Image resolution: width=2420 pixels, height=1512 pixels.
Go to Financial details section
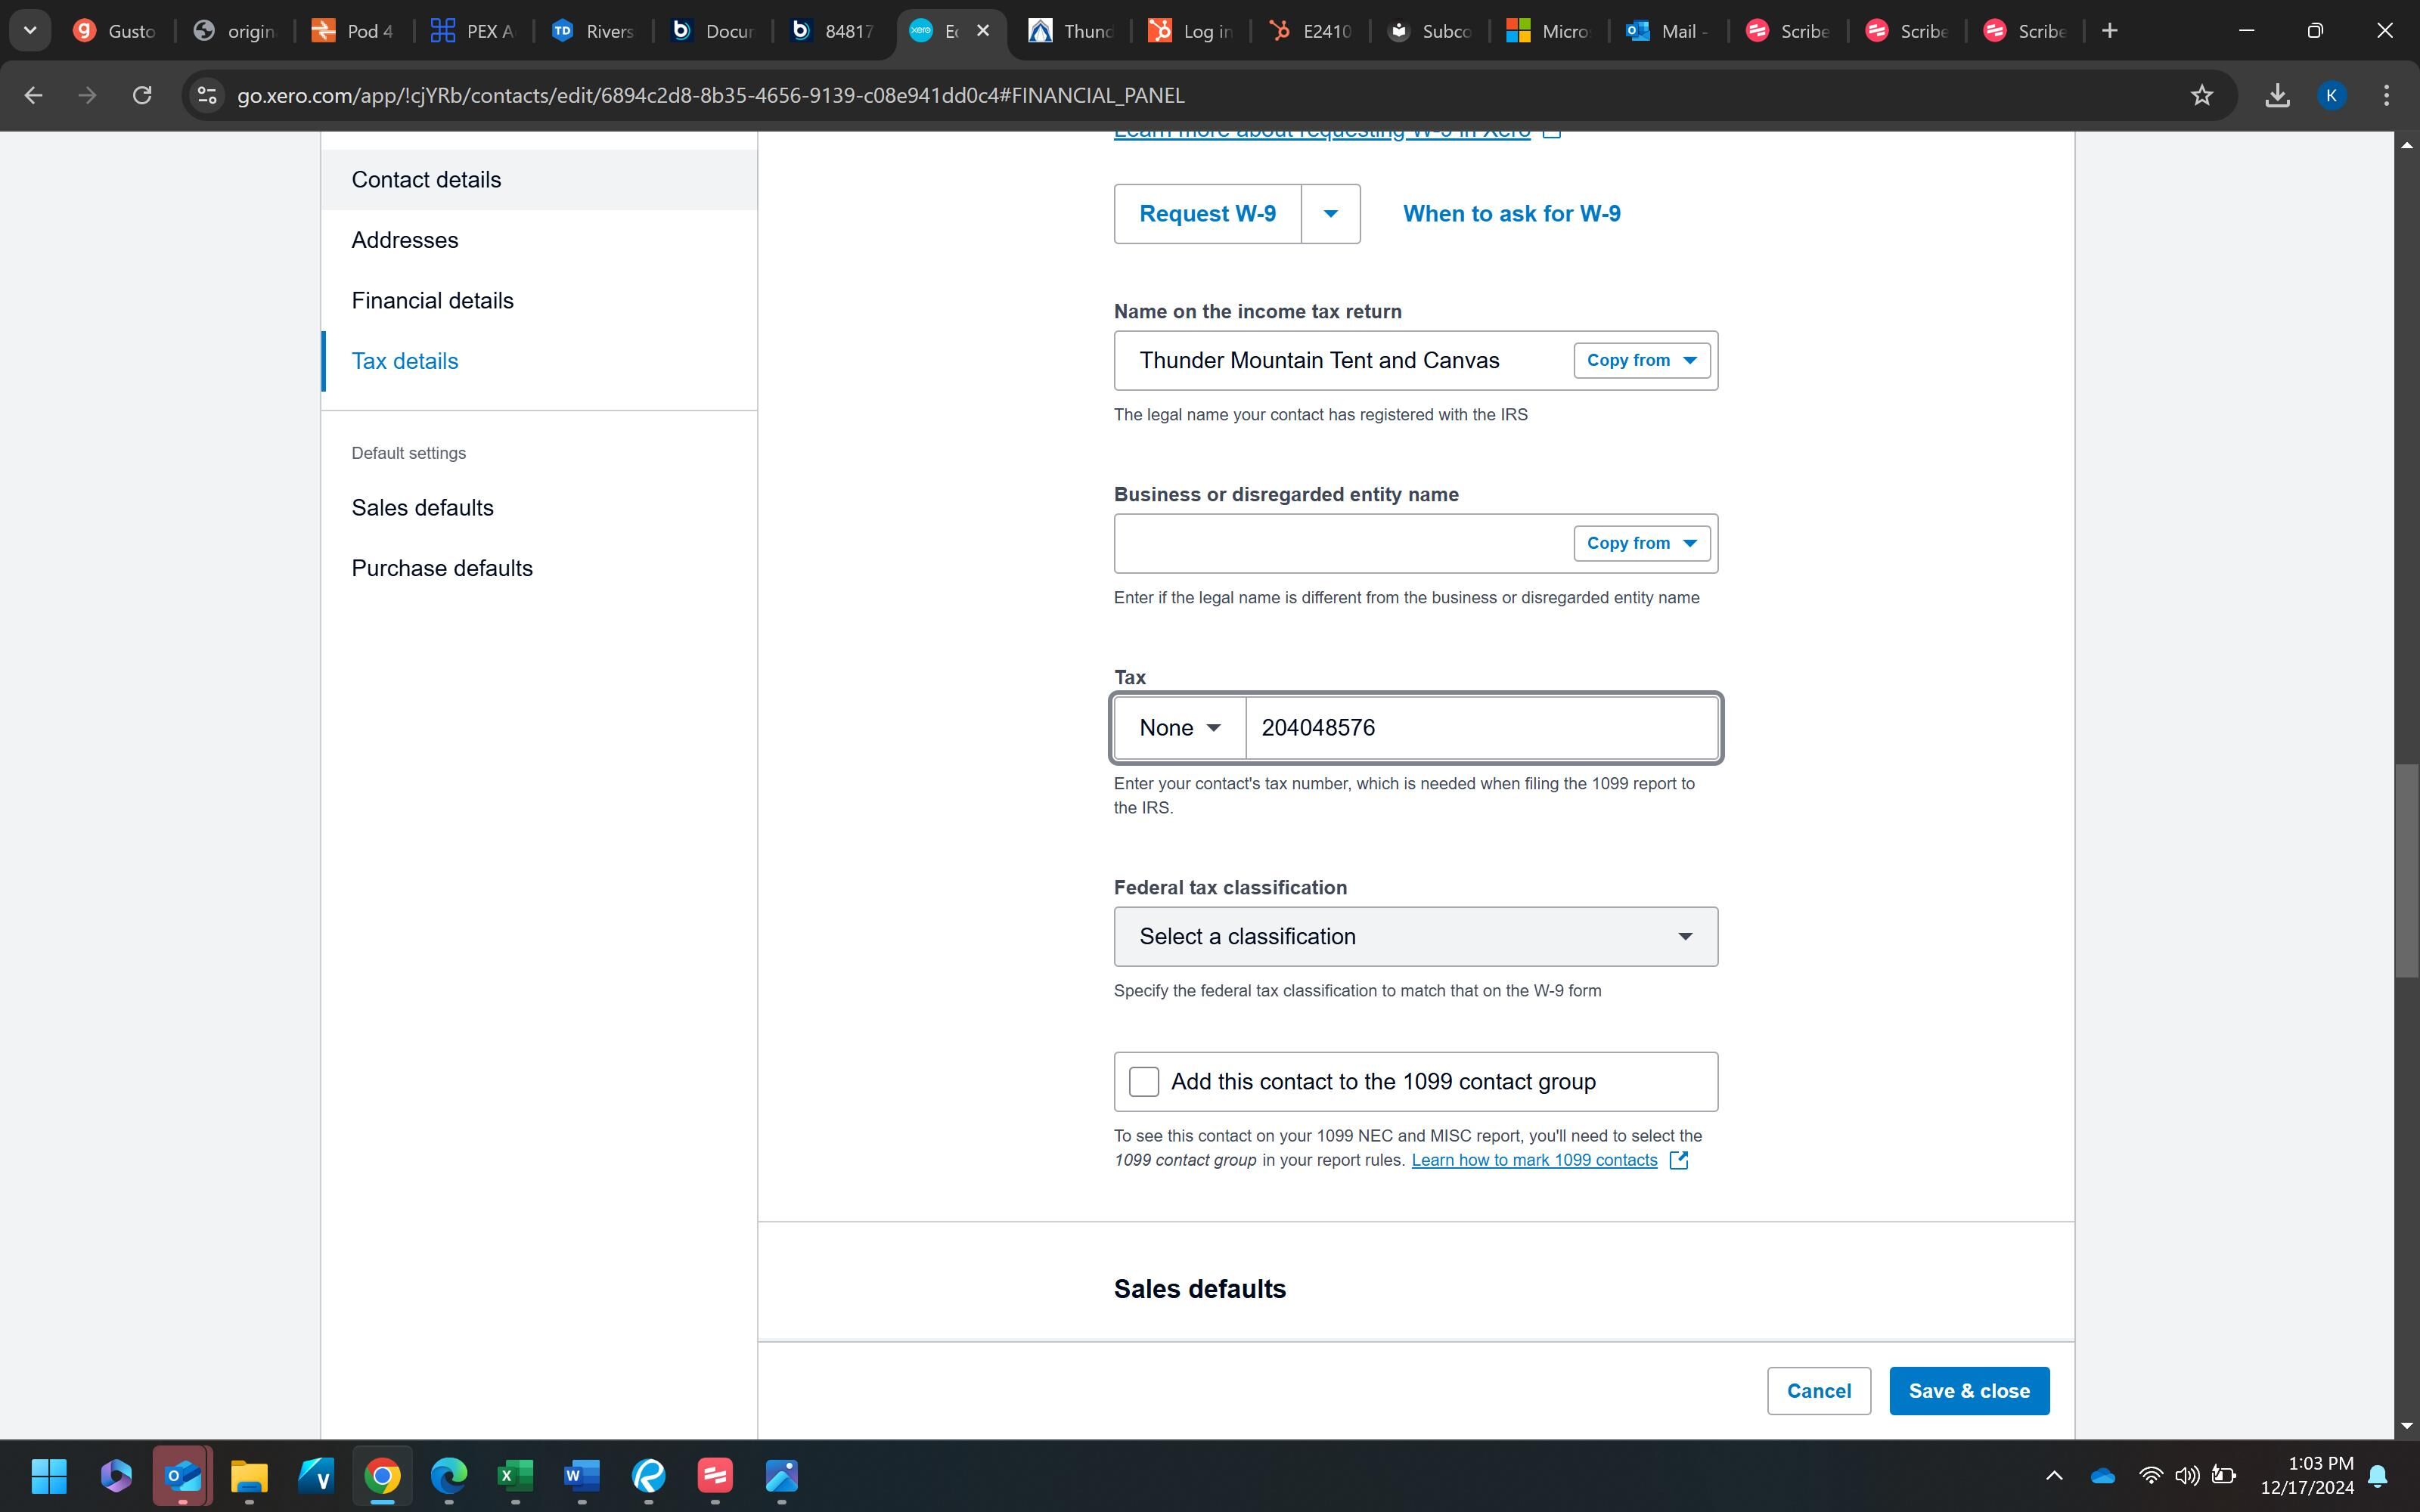[432, 300]
